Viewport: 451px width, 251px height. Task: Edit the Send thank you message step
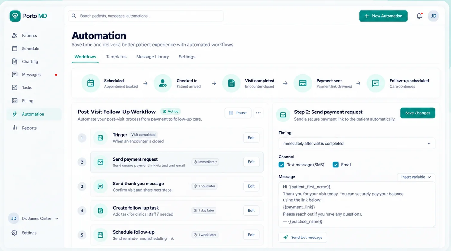point(251,186)
